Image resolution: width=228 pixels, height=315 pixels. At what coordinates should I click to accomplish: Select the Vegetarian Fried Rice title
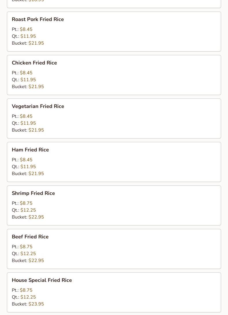[38, 106]
